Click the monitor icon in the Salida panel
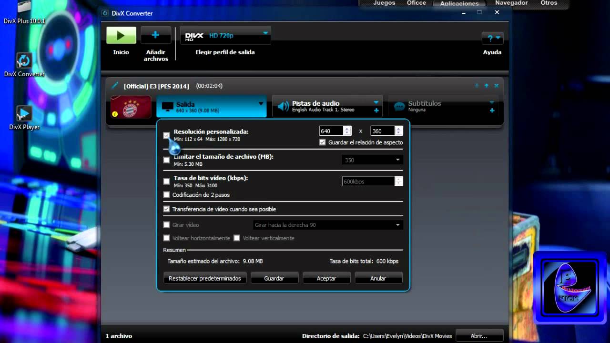 [167, 107]
